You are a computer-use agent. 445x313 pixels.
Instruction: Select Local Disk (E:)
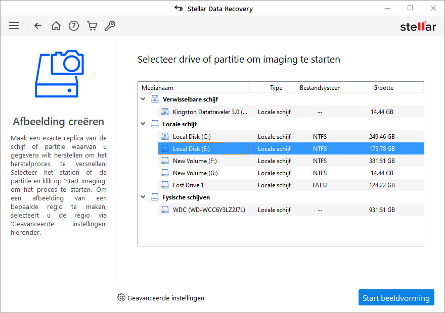(291, 148)
